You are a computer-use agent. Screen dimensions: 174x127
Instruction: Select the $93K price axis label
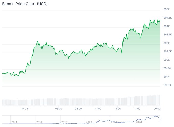(167, 43)
